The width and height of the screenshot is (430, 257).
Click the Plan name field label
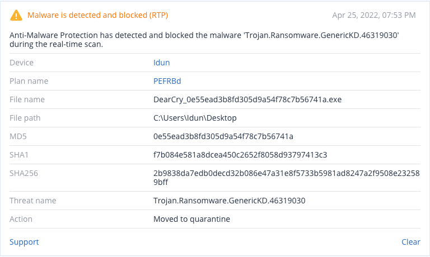29,81
